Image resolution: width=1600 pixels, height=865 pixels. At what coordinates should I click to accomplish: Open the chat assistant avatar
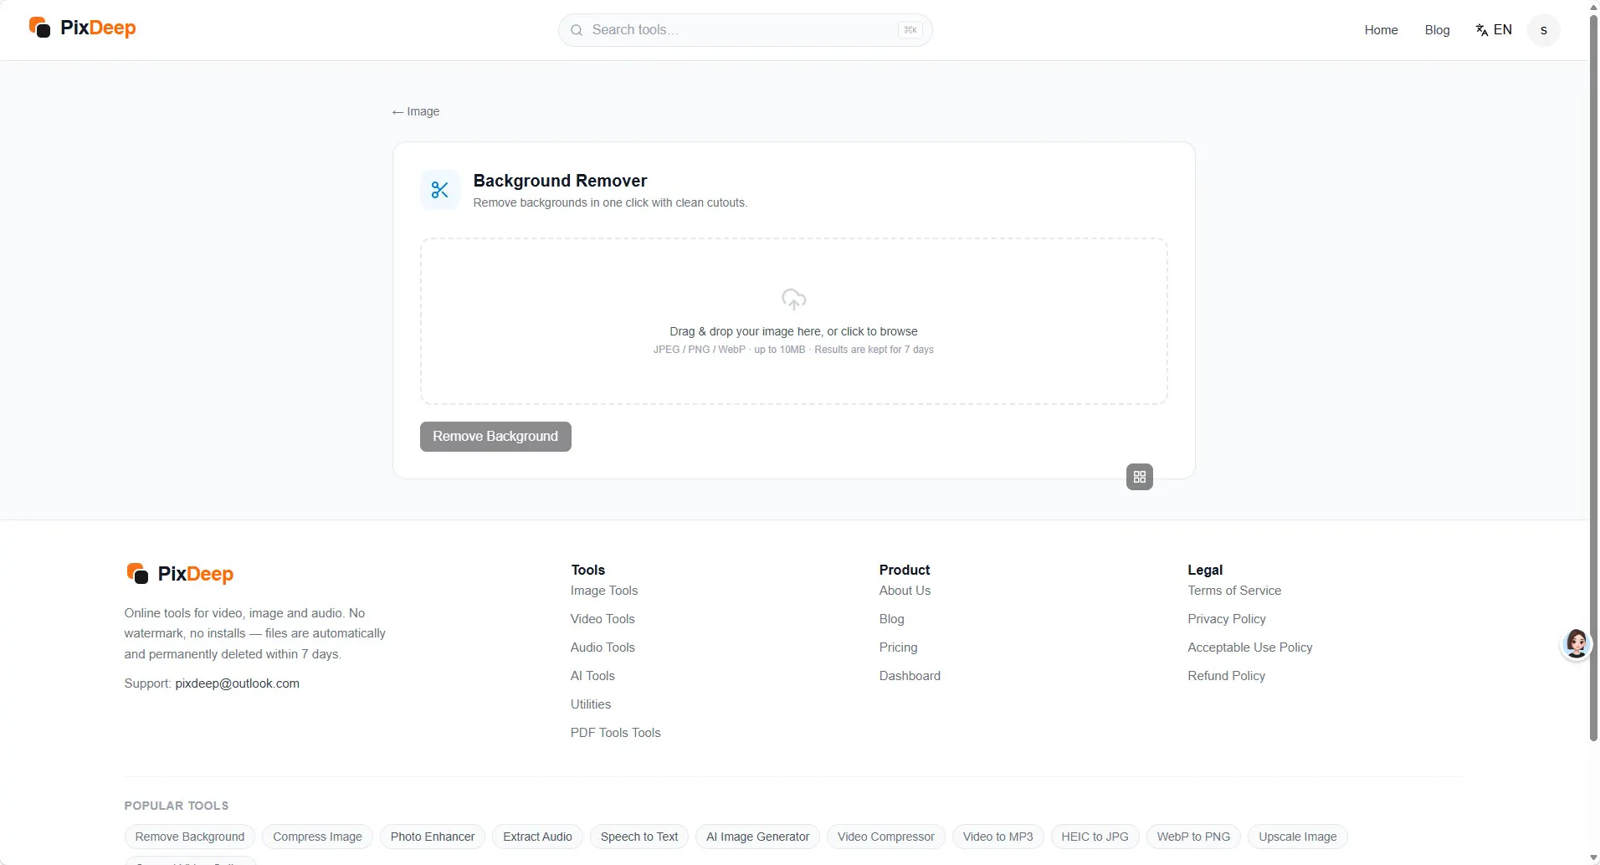[x=1577, y=644]
